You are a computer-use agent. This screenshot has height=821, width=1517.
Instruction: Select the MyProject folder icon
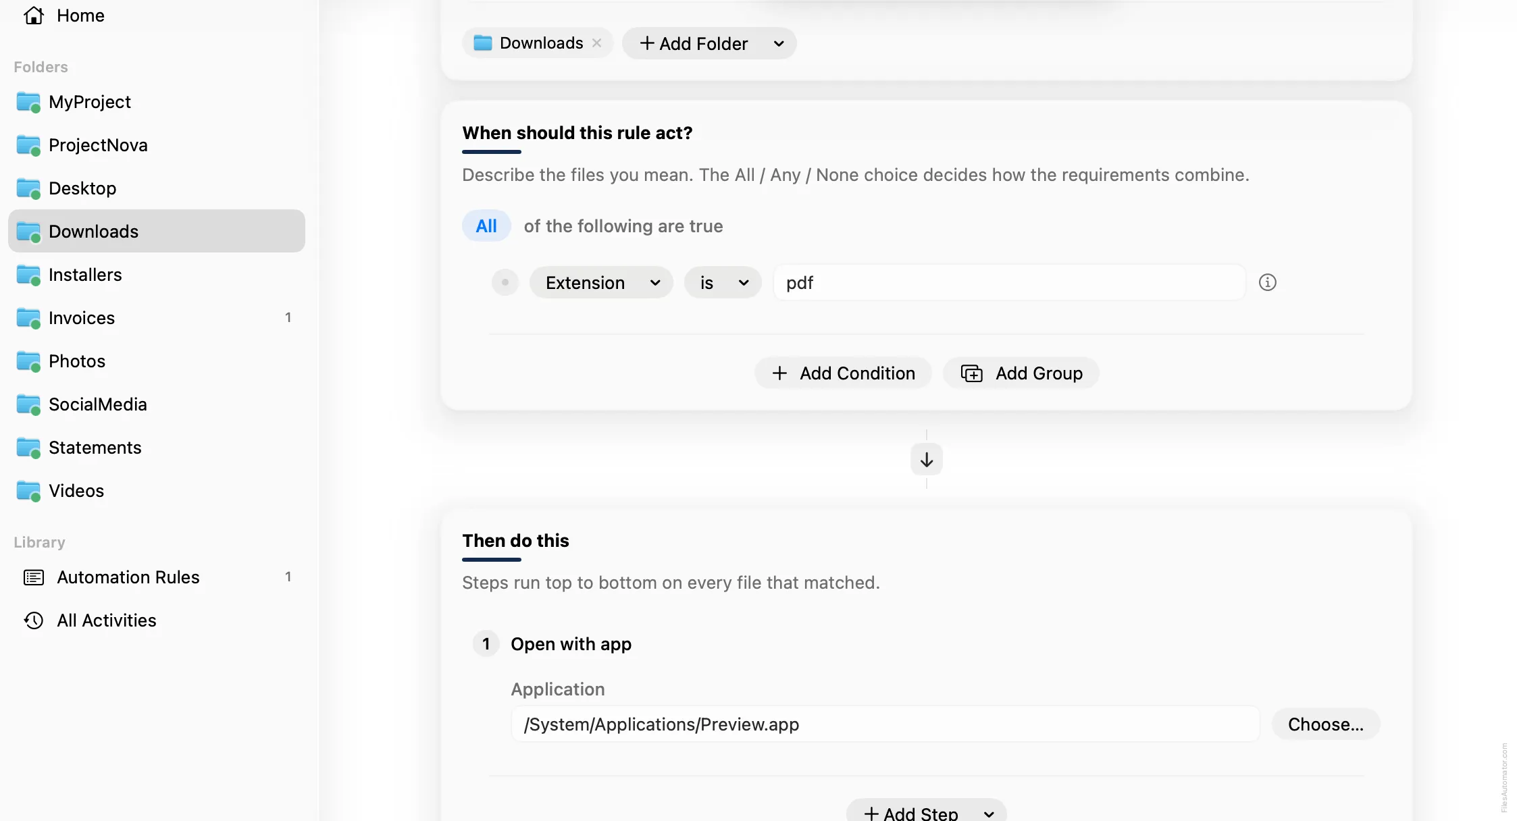28,102
